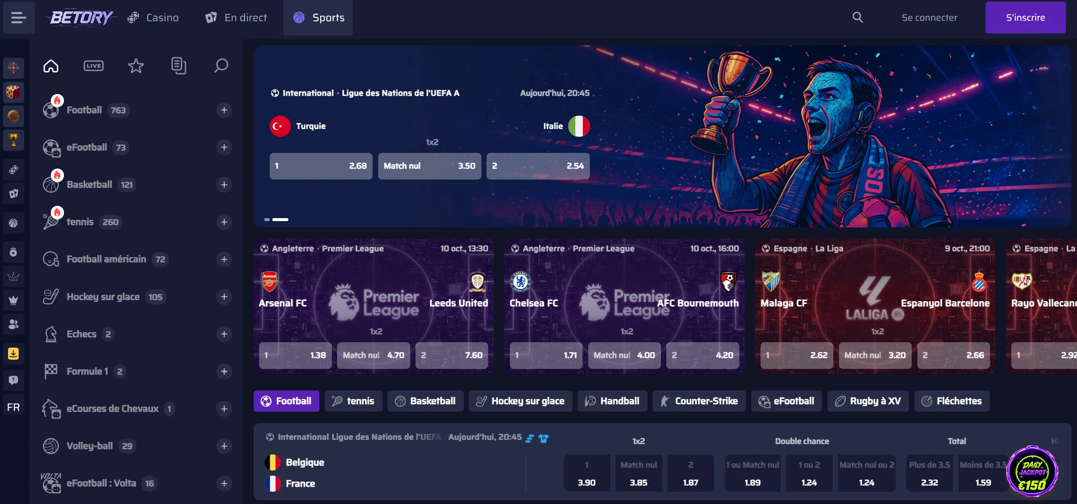Select 1 ou 2 double chance 1.24
Viewport: 1077px width, 504px height.
(809, 473)
